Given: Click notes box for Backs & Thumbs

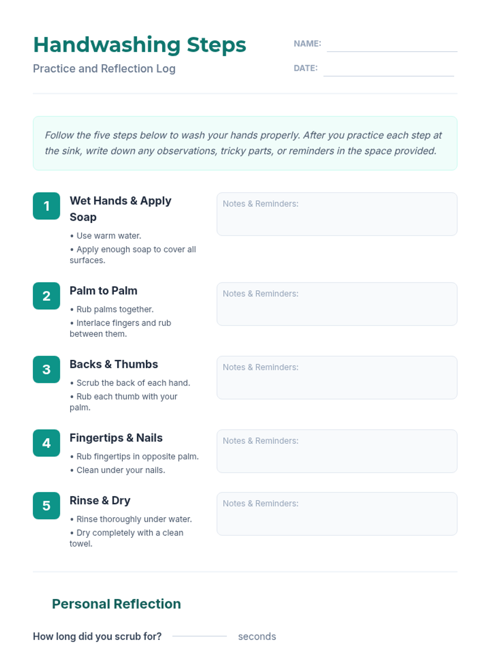Looking at the screenshot, I should coord(337,378).
